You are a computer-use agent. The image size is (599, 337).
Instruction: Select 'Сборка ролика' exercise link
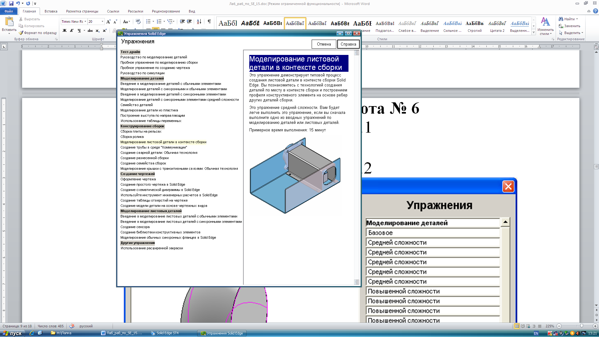click(132, 137)
